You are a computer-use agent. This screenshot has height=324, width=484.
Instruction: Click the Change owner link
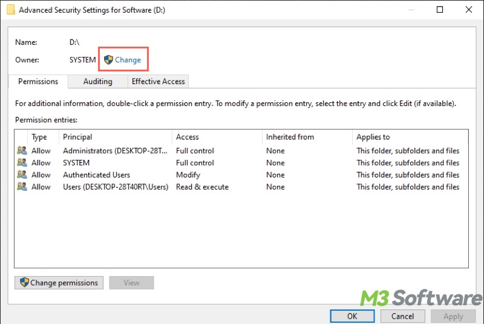(x=128, y=60)
